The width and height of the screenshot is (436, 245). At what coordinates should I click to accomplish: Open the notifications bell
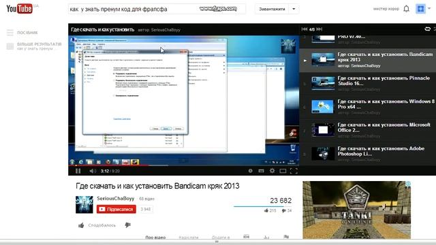pyautogui.click(x=406, y=9)
